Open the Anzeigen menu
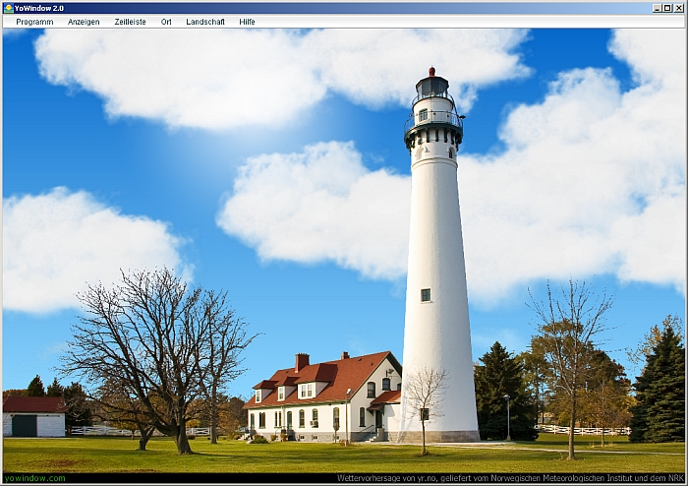688x486 pixels. pyautogui.click(x=84, y=22)
